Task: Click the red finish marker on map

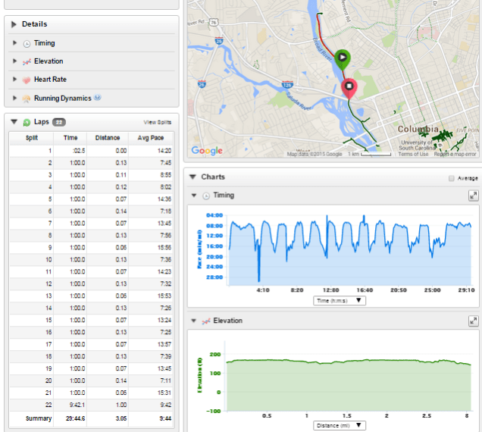Action: 349,87
